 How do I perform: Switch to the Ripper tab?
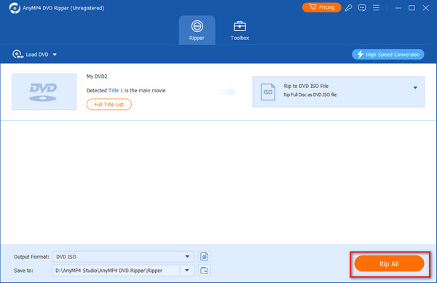[x=197, y=31]
